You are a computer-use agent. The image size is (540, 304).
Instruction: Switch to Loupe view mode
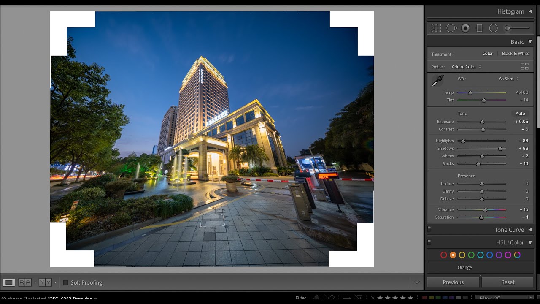coord(9,282)
